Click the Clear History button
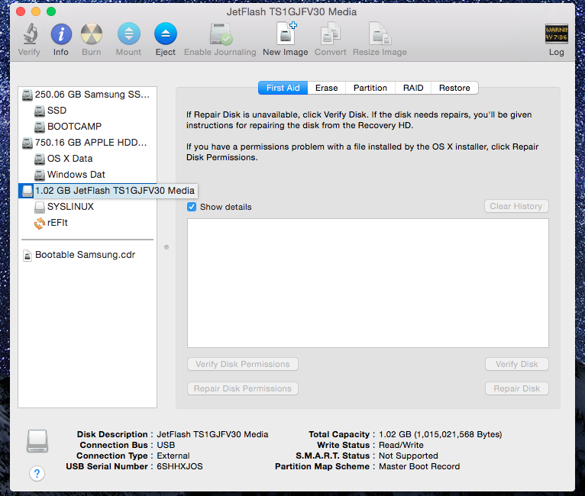 point(516,206)
